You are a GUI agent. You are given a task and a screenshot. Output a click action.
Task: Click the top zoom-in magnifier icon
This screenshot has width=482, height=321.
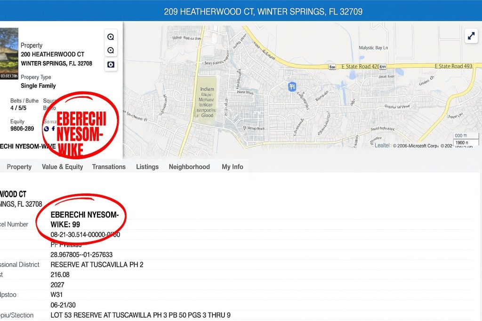click(x=111, y=37)
